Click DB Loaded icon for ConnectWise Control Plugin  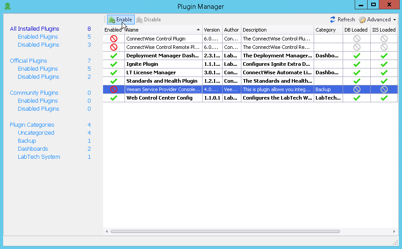tap(357, 39)
